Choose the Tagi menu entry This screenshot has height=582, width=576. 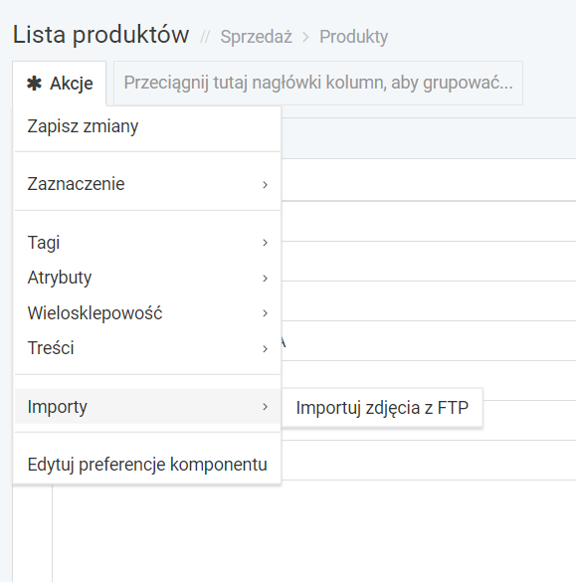[x=147, y=243]
